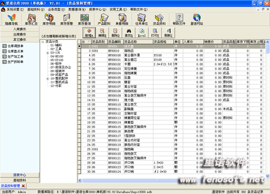Expand the 03-135 tree node
This screenshot has height=194, width=270.
coord(48,53)
